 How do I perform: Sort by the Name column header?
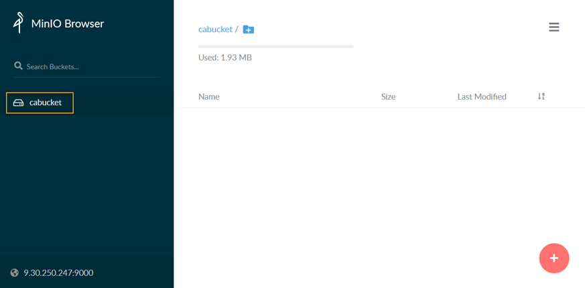click(x=209, y=96)
